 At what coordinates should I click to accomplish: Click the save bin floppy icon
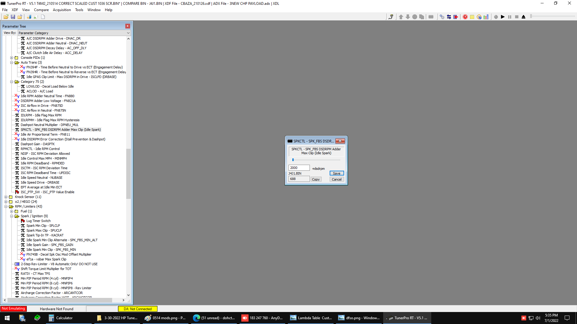click(13, 17)
